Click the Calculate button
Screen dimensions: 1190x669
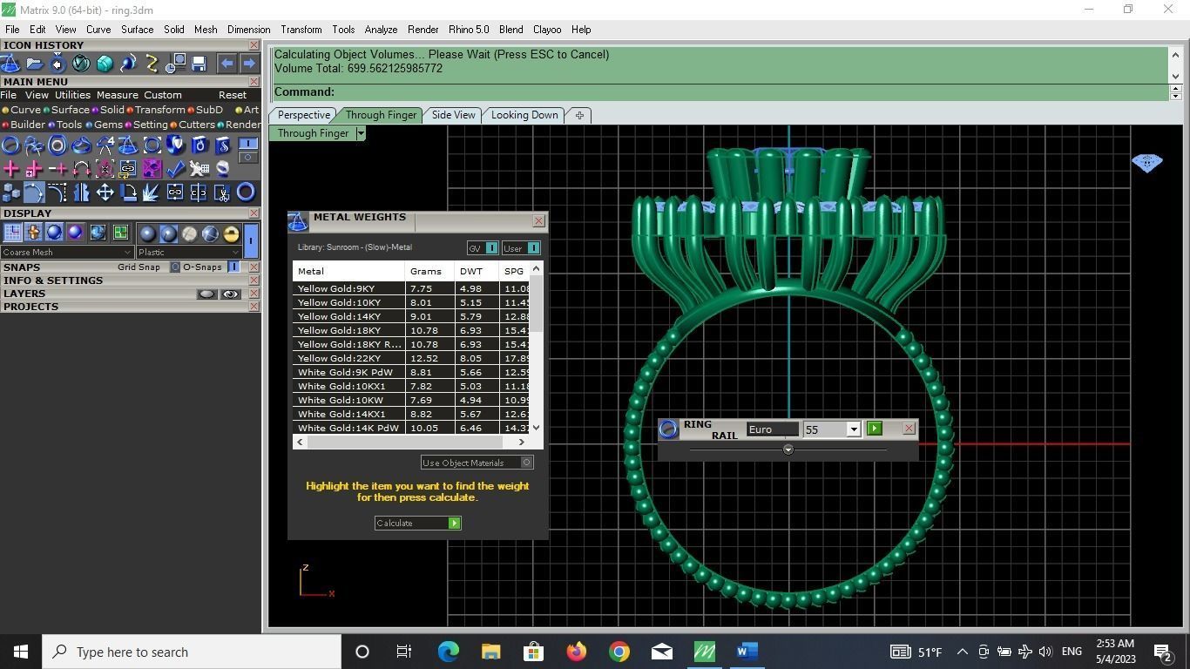pyautogui.click(x=418, y=523)
